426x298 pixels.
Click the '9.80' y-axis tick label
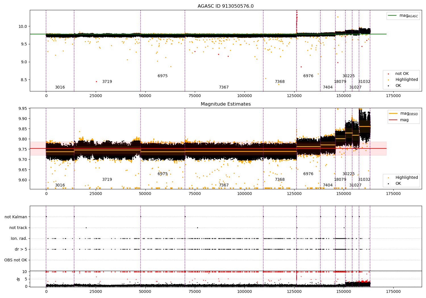click(x=23, y=139)
